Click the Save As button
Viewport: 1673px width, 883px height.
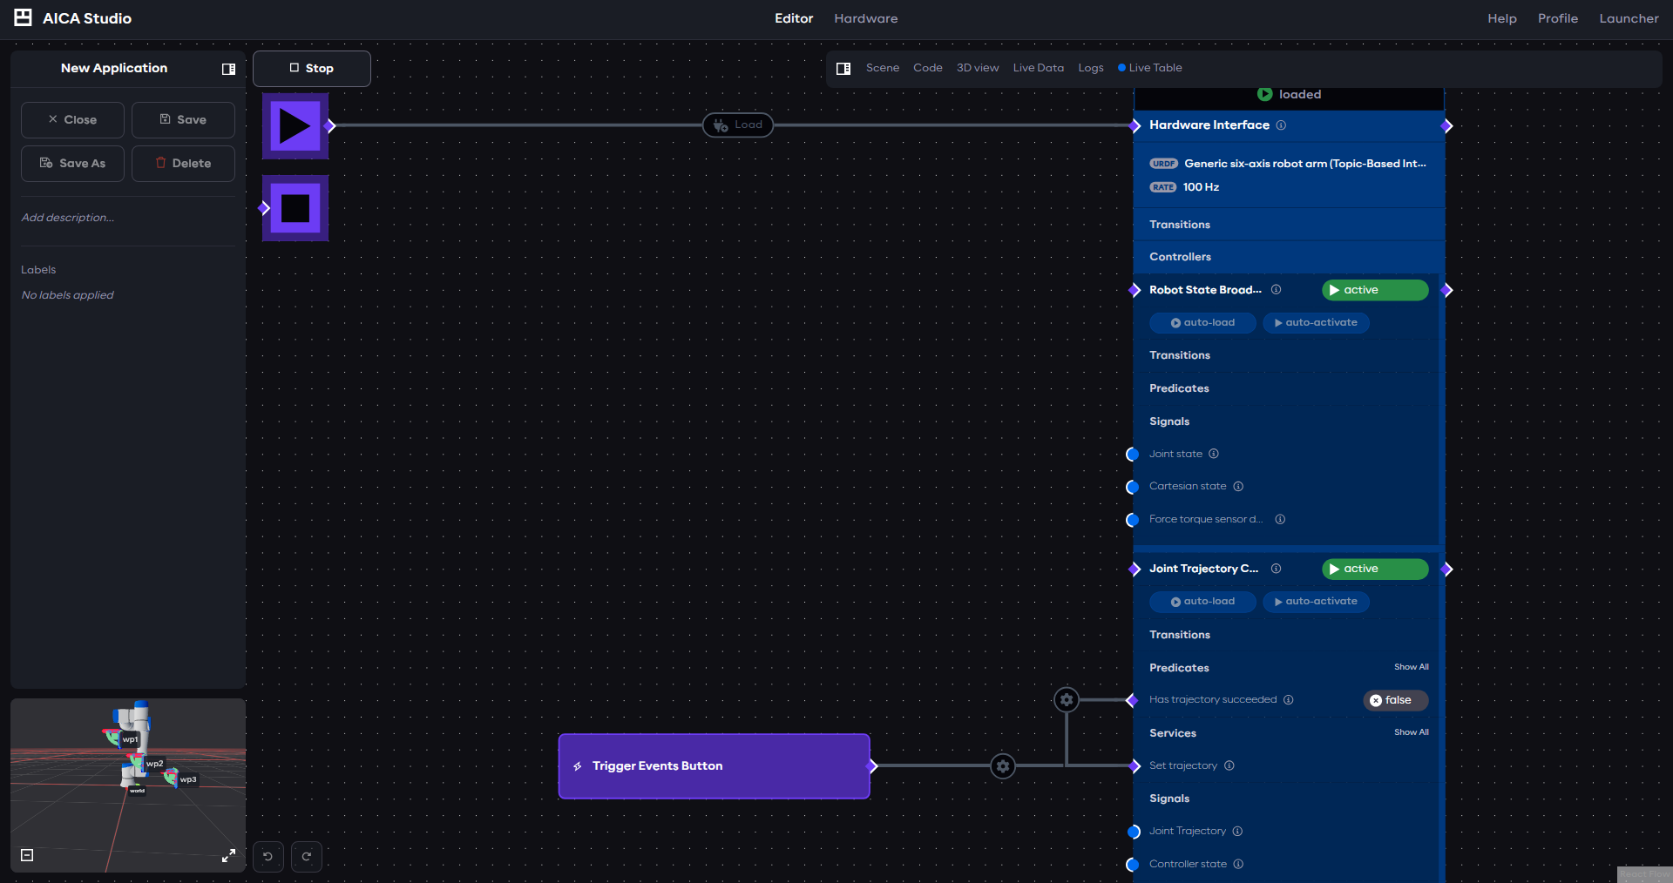click(72, 164)
